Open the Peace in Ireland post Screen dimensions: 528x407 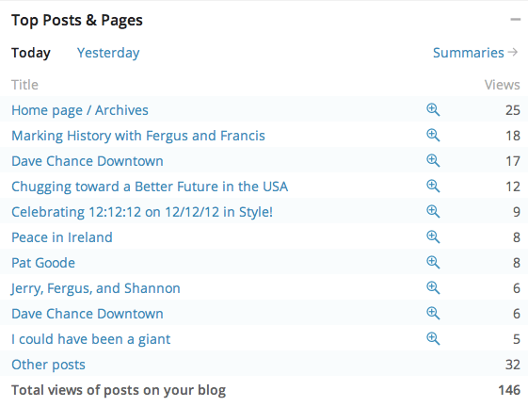point(62,237)
